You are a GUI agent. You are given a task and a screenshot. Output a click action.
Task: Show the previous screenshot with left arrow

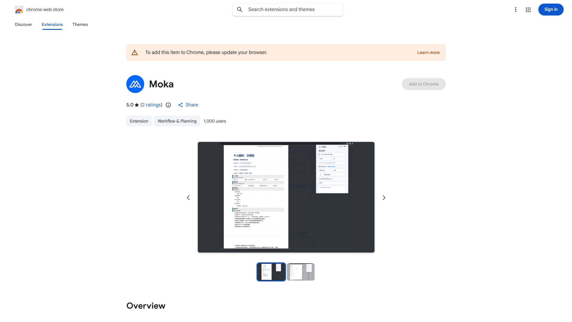coord(188,198)
